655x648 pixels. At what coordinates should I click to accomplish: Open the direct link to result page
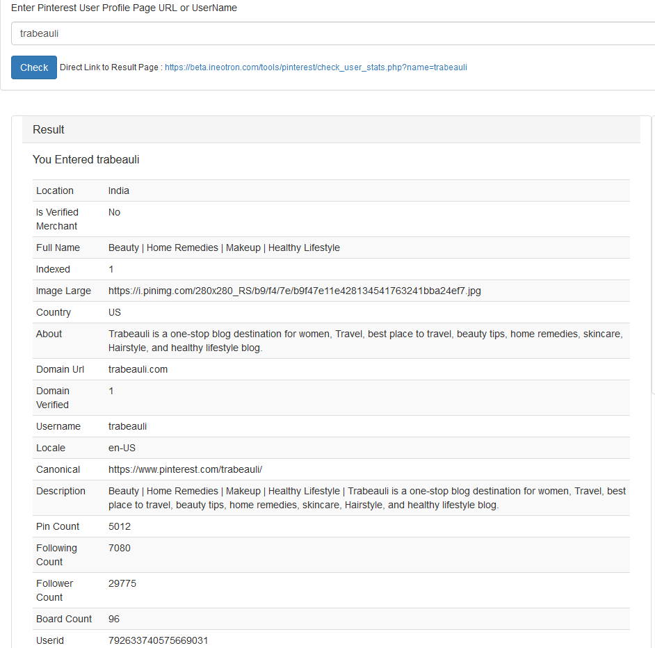click(x=316, y=67)
